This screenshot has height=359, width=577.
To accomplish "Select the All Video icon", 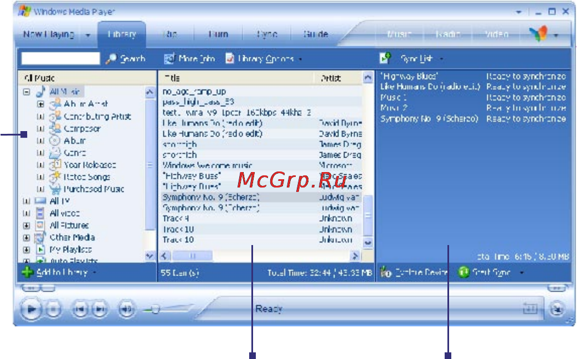I will tap(40, 213).
